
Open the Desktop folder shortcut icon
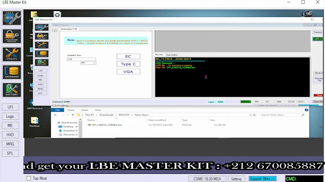coord(34,122)
